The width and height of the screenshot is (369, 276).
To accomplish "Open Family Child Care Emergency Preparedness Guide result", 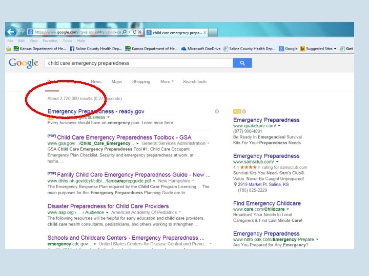I will coord(134,175).
